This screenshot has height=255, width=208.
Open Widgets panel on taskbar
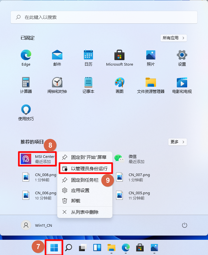[97, 248]
